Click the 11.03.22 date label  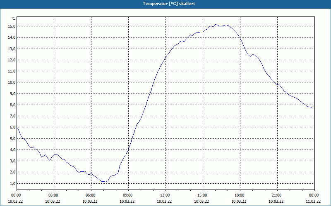[313, 201]
